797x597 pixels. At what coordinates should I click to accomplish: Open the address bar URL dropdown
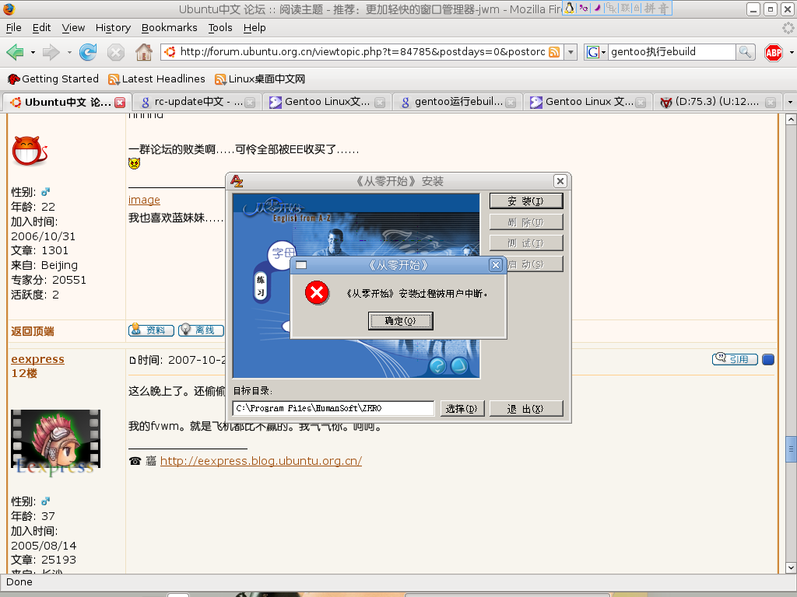pyautogui.click(x=571, y=52)
